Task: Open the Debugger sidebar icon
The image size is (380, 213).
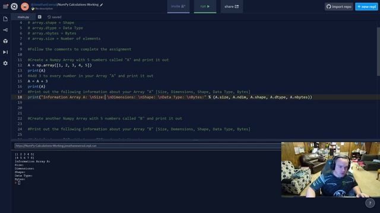Action: 5,52
